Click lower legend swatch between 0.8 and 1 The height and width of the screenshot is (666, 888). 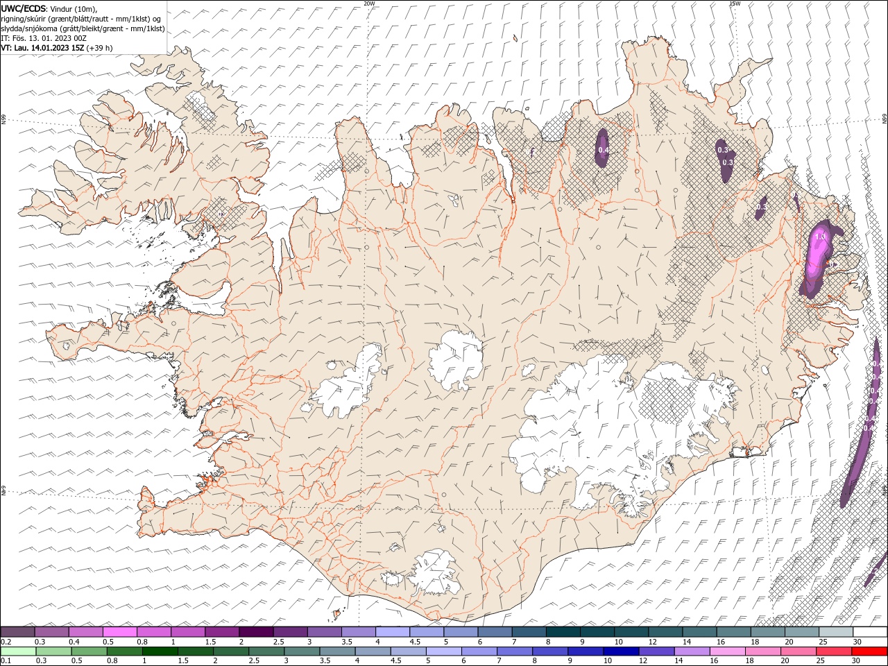click(124, 651)
